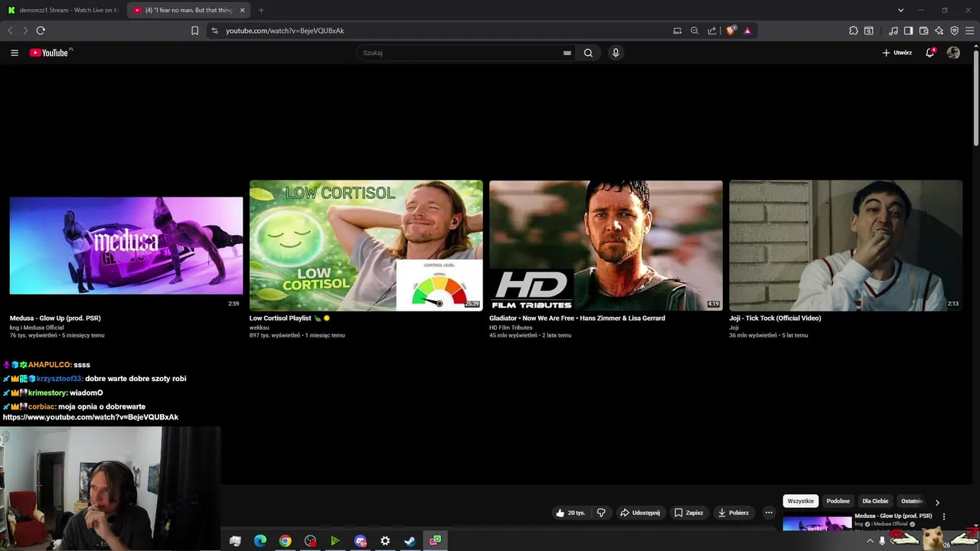Open Brave Rewards triangle icon
The image size is (980, 551).
click(747, 31)
